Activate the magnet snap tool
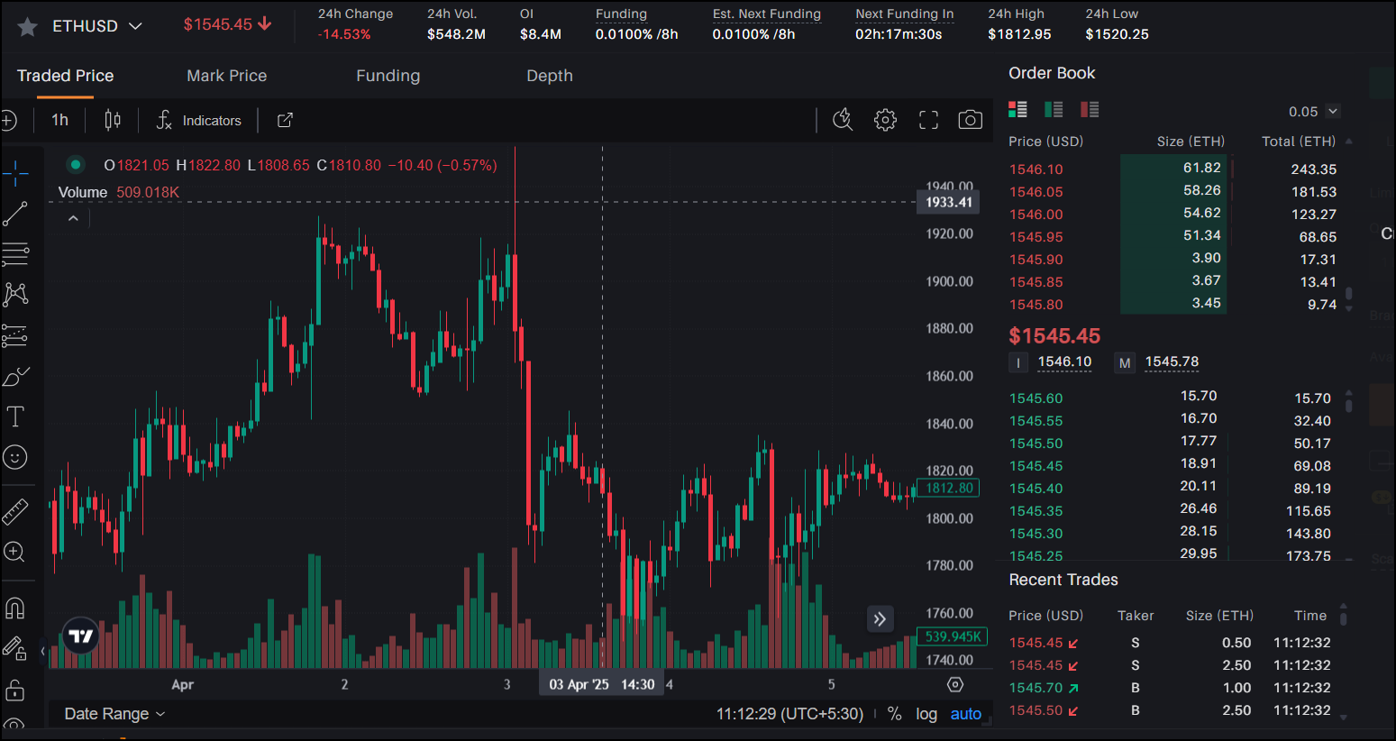The image size is (1396, 741). 16,608
